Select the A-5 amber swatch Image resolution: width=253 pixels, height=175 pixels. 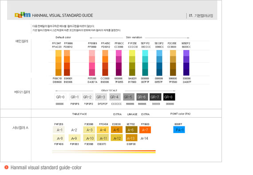(x=117, y=130)
